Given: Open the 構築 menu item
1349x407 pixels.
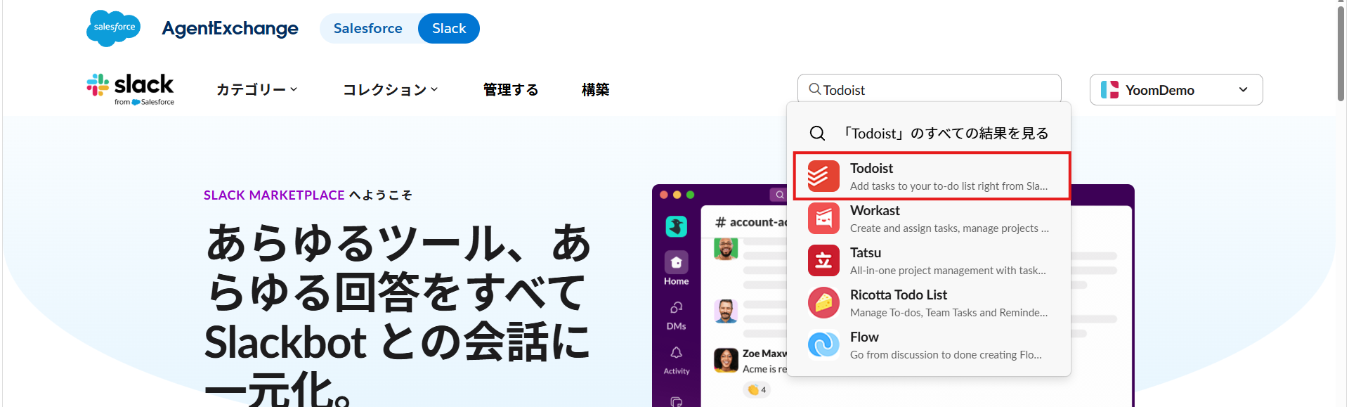Looking at the screenshot, I should (x=595, y=89).
